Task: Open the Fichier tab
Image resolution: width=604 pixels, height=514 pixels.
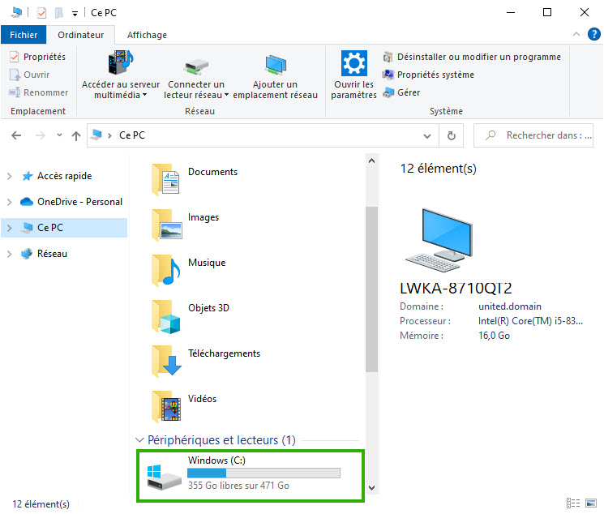Action: pos(24,35)
